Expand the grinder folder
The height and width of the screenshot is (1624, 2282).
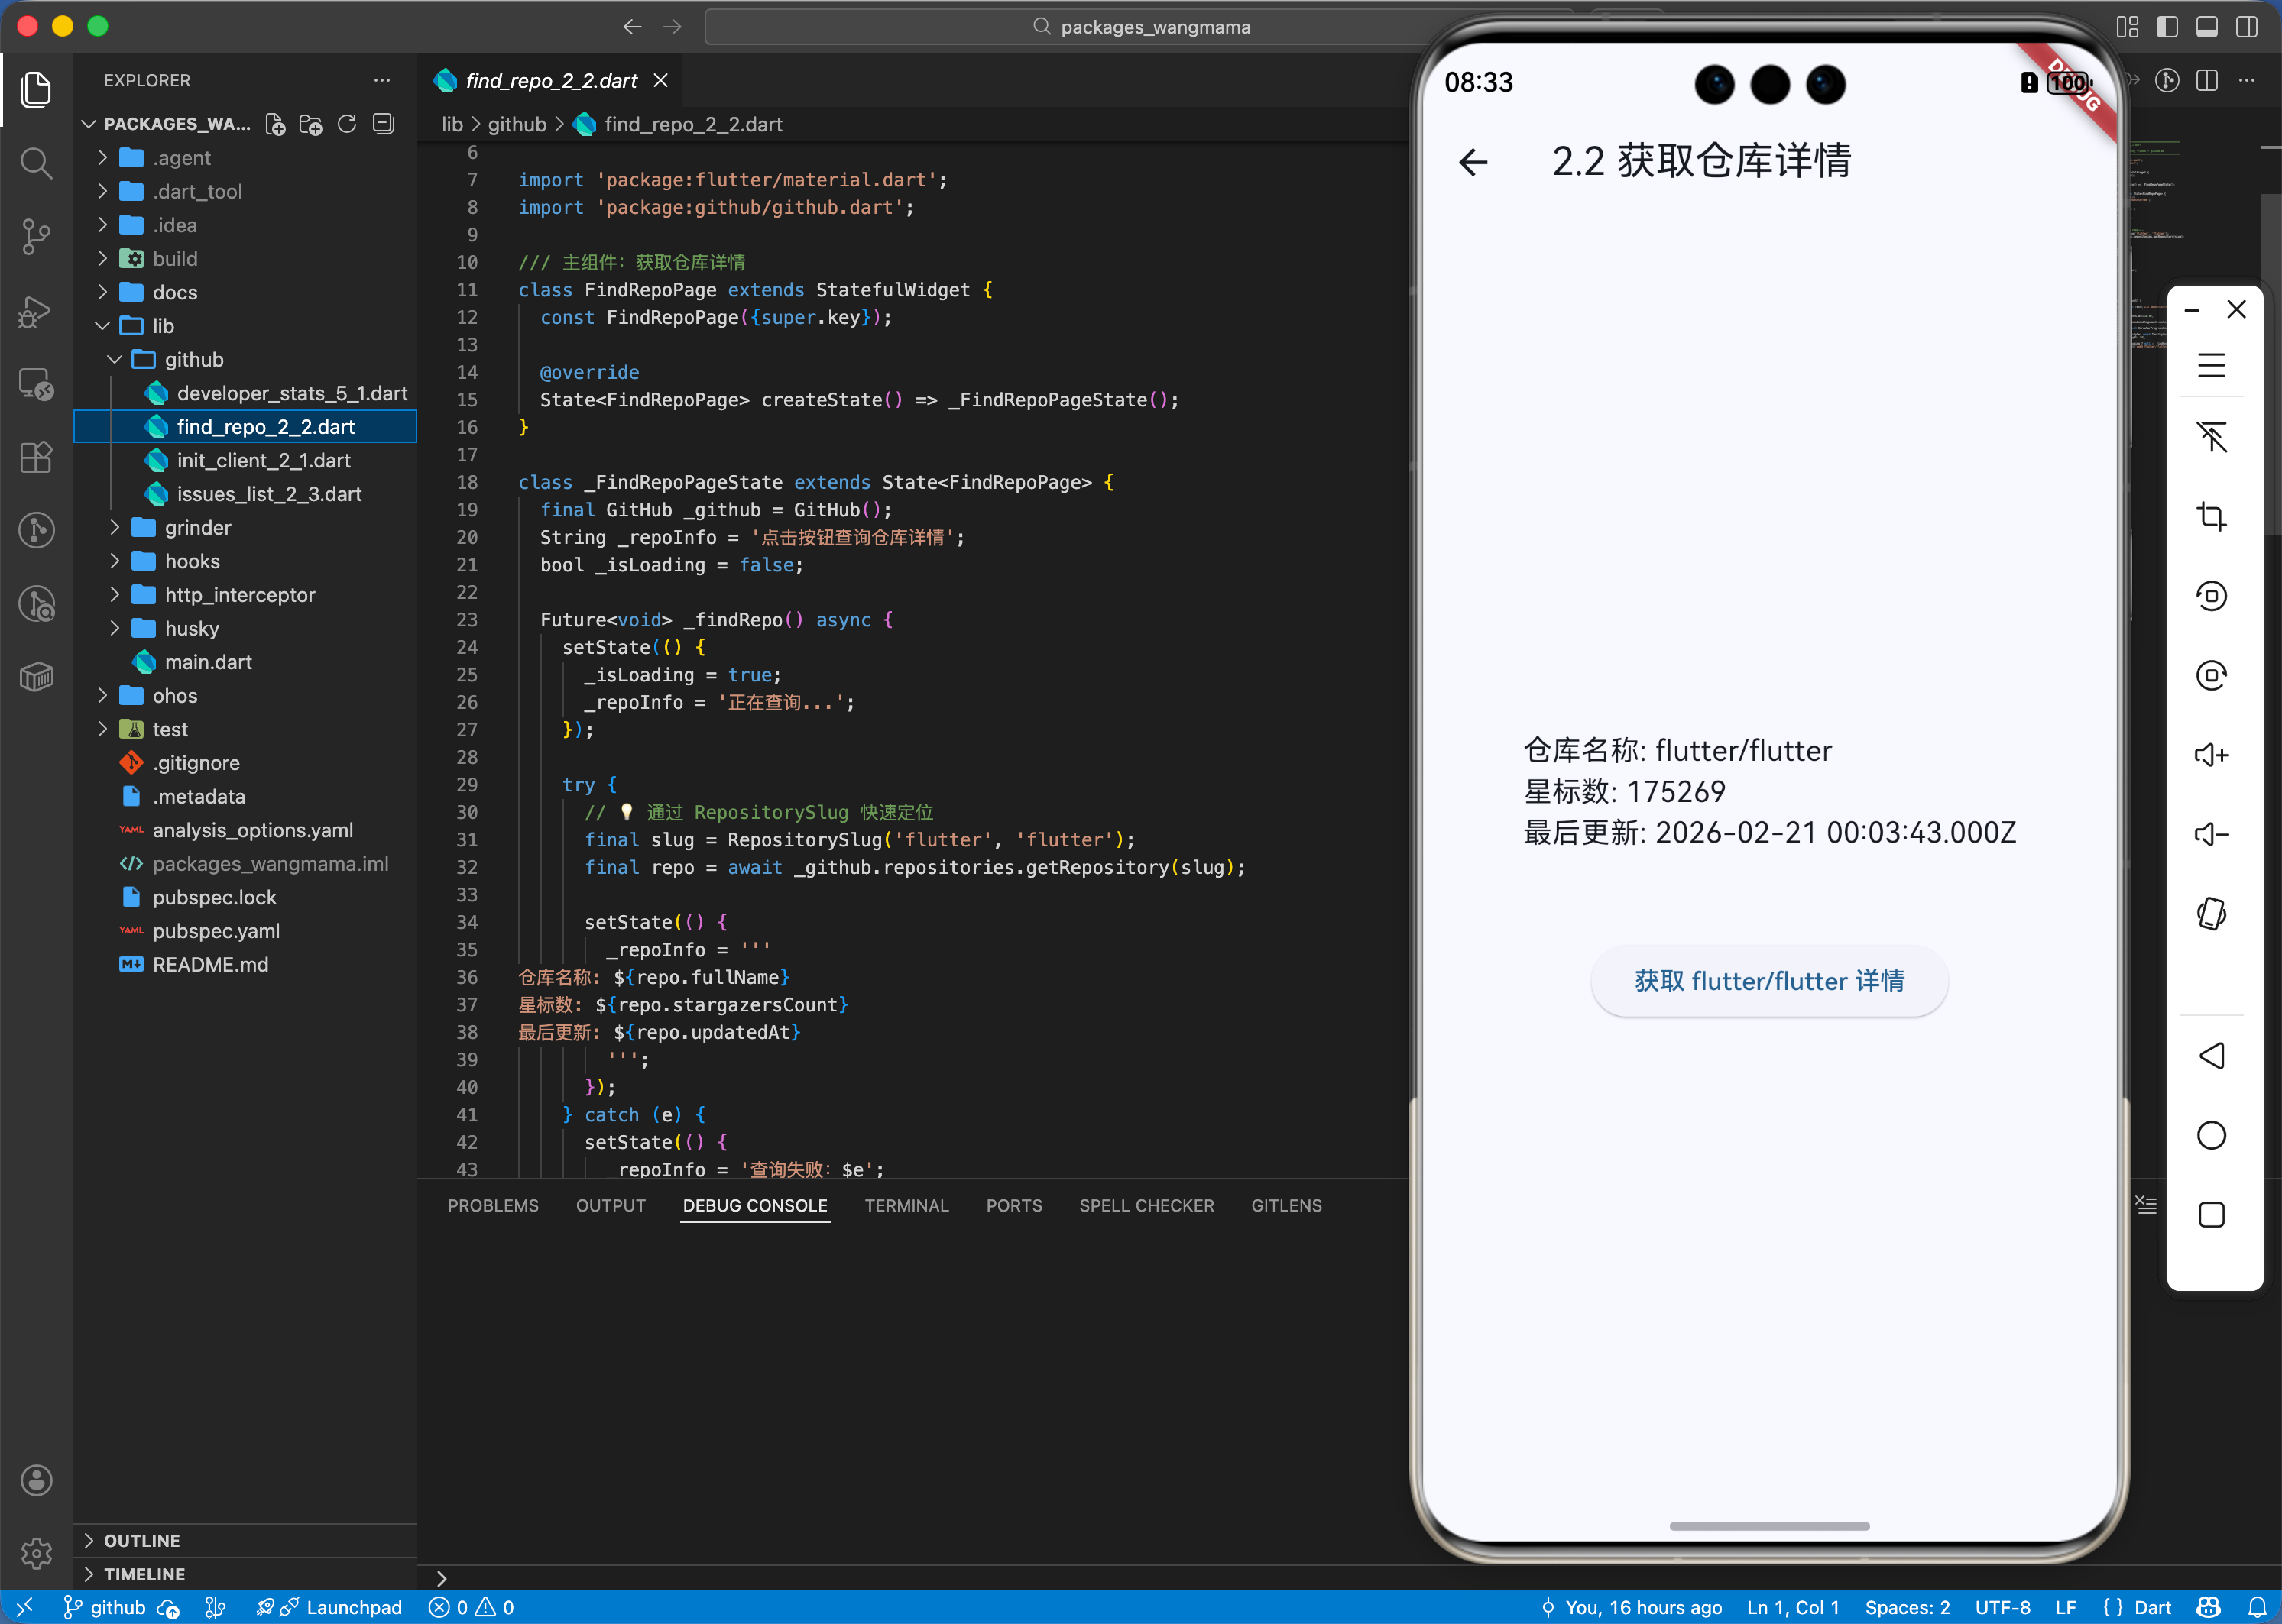tap(197, 527)
